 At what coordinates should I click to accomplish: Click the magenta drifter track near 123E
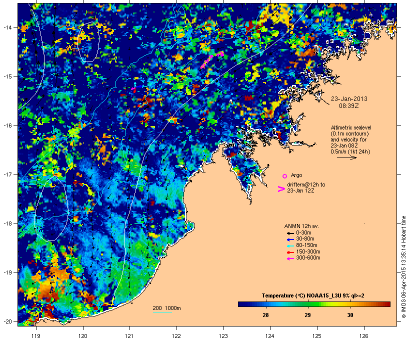(212, 59)
